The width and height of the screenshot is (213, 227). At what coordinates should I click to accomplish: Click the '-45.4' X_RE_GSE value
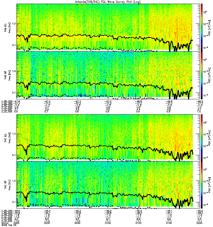47,211
